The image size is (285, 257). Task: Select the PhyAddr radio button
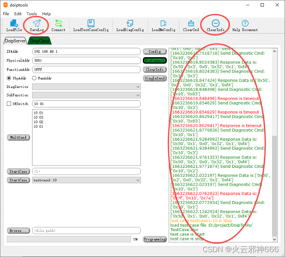(9, 78)
